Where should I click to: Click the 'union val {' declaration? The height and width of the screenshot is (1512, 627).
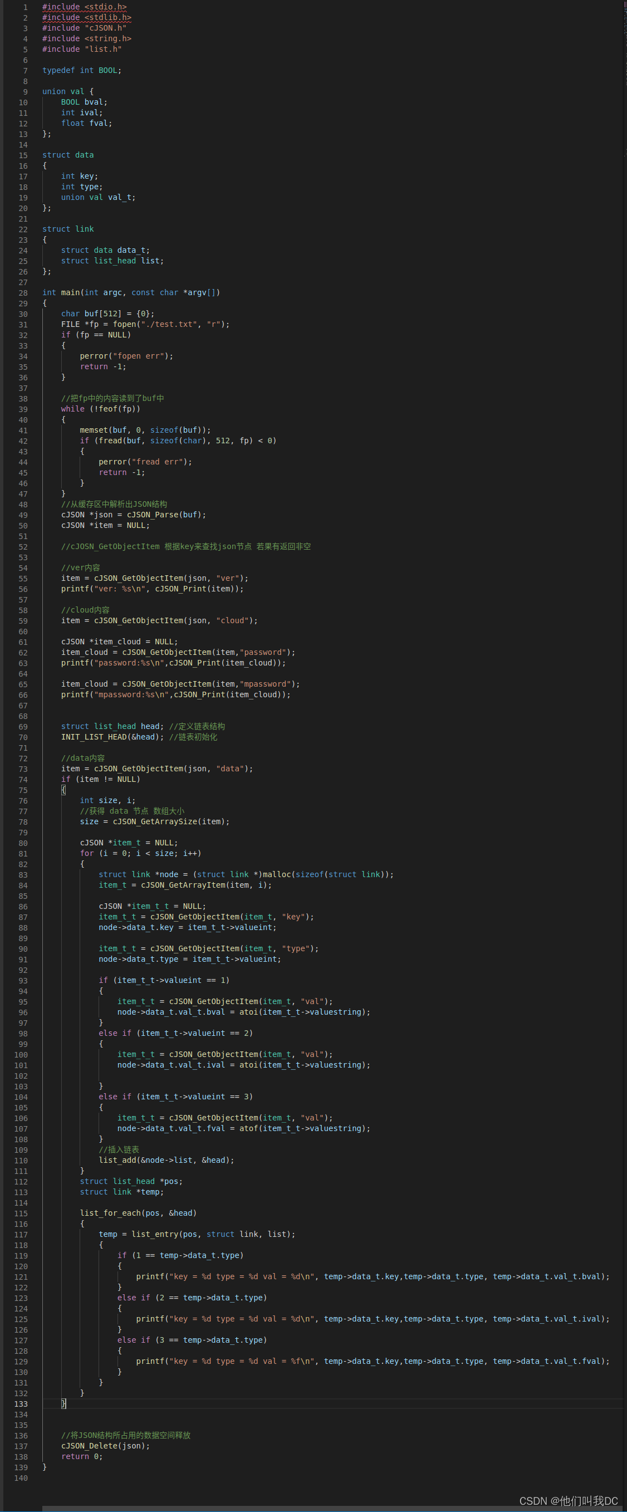67,91
